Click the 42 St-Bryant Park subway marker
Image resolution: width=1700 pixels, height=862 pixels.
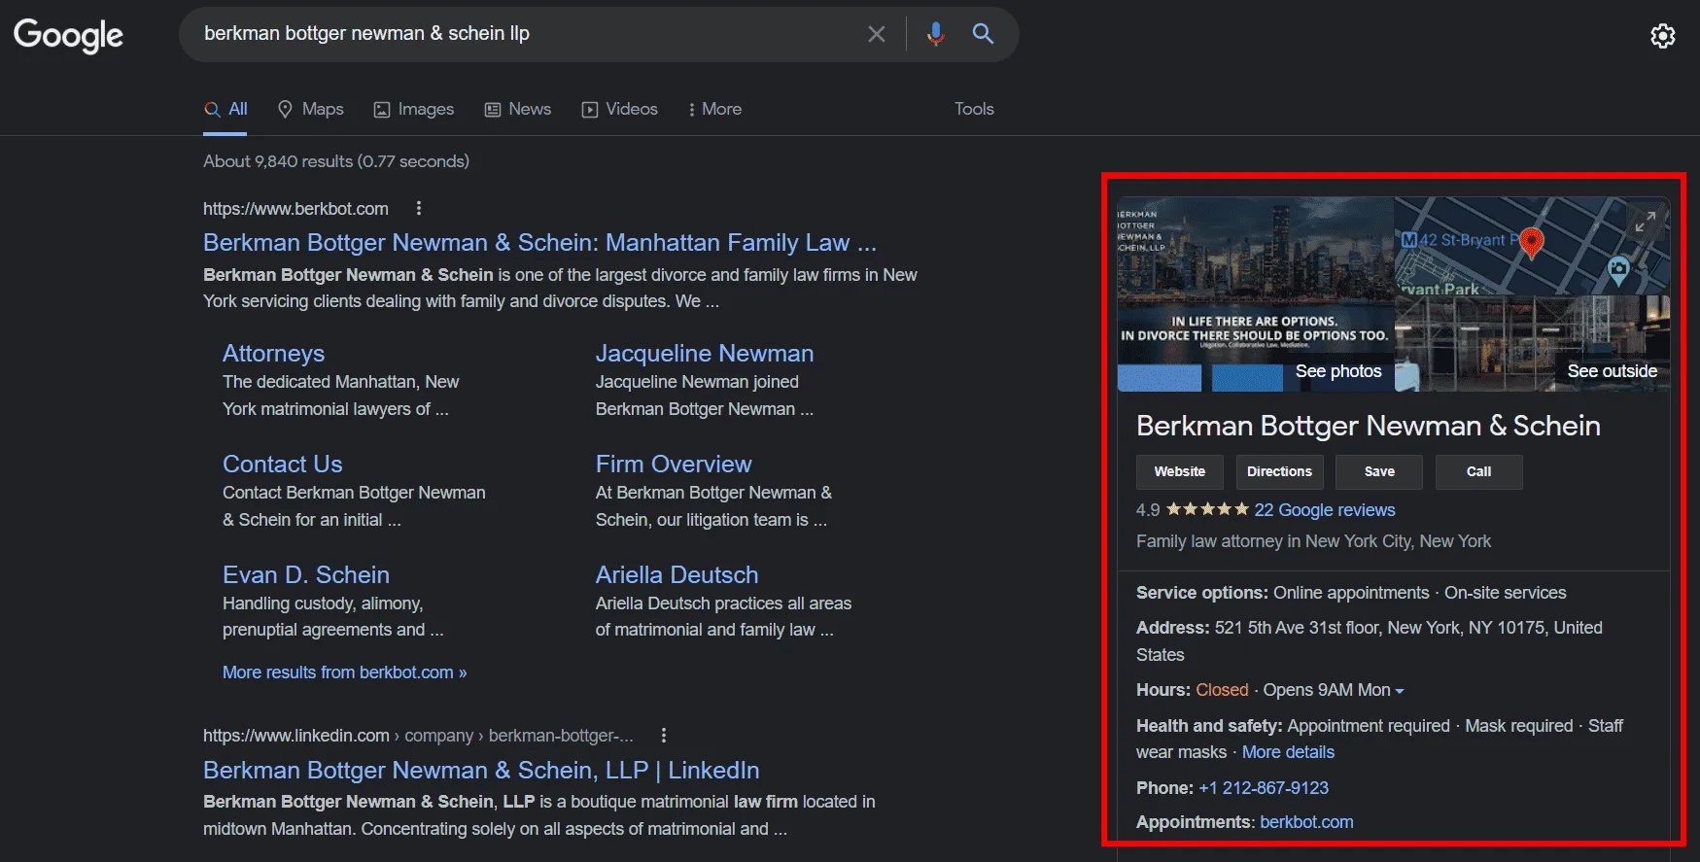point(1408,240)
